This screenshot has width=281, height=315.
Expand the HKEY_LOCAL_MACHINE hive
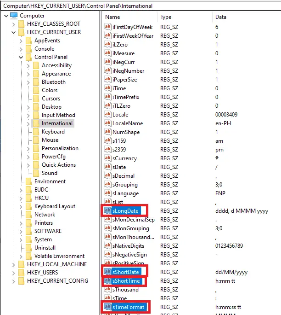pyautogui.click(x=13, y=265)
